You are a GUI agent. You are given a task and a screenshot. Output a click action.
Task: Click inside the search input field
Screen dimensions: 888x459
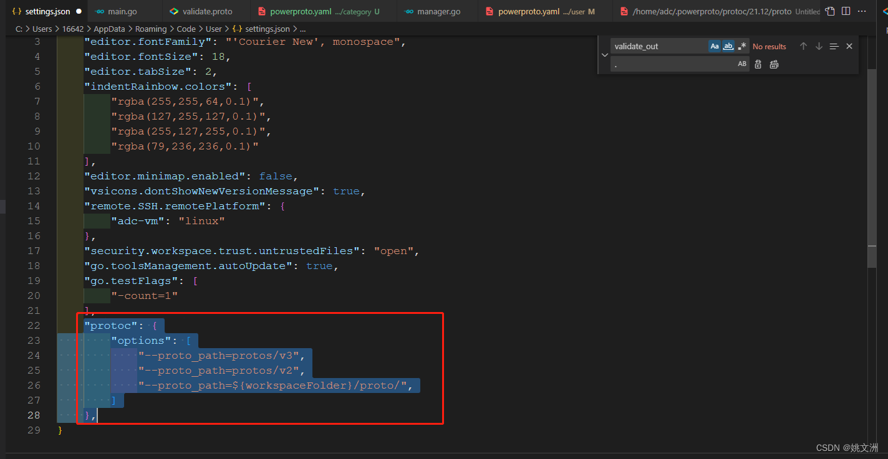pos(658,45)
